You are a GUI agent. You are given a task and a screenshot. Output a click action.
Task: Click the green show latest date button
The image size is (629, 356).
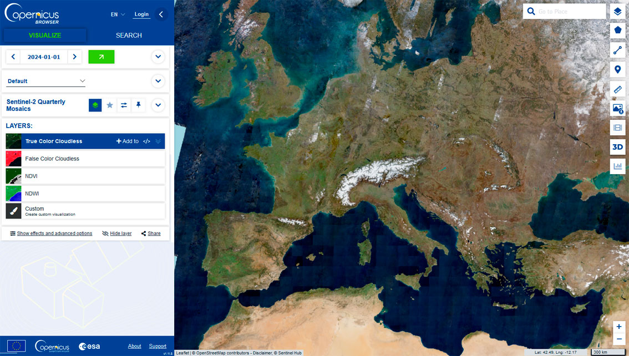pyautogui.click(x=101, y=57)
